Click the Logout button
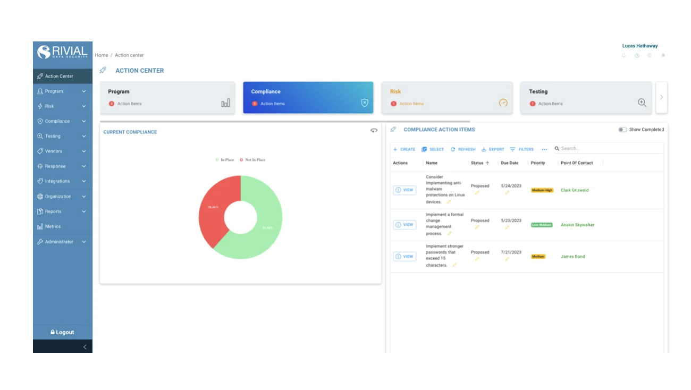The image size is (691, 390). pos(62,332)
